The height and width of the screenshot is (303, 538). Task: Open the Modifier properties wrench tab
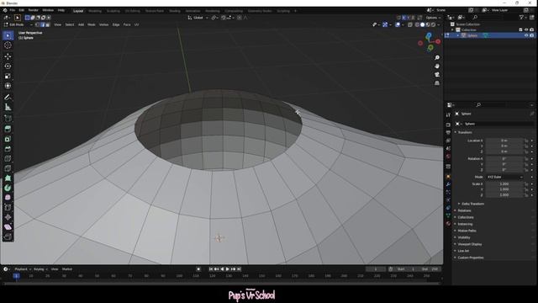point(448,184)
